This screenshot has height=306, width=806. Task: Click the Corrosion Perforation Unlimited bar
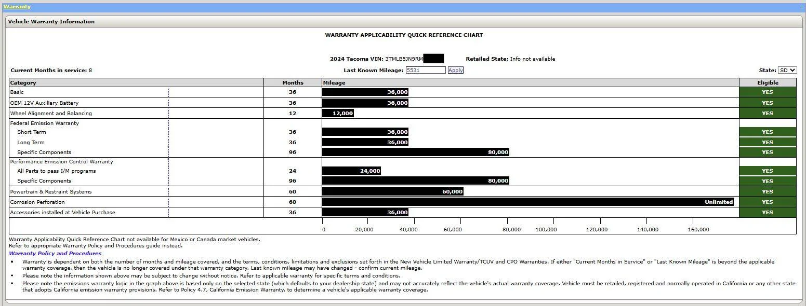click(527, 202)
